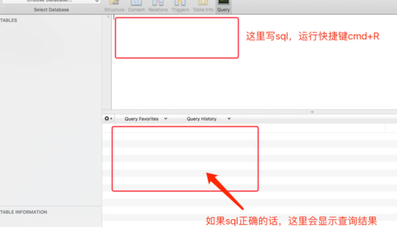Open the Structure view
The image size is (397, 227).
tap(114, 6)
